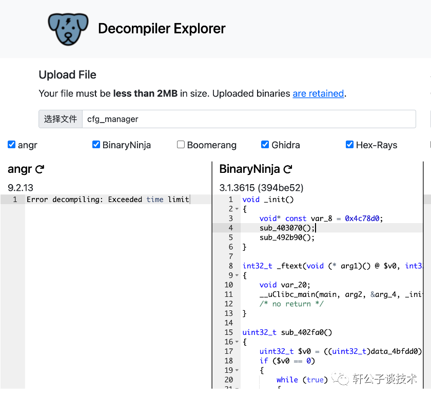Click the Decompiler Explorer title

[x=162, y=29]
